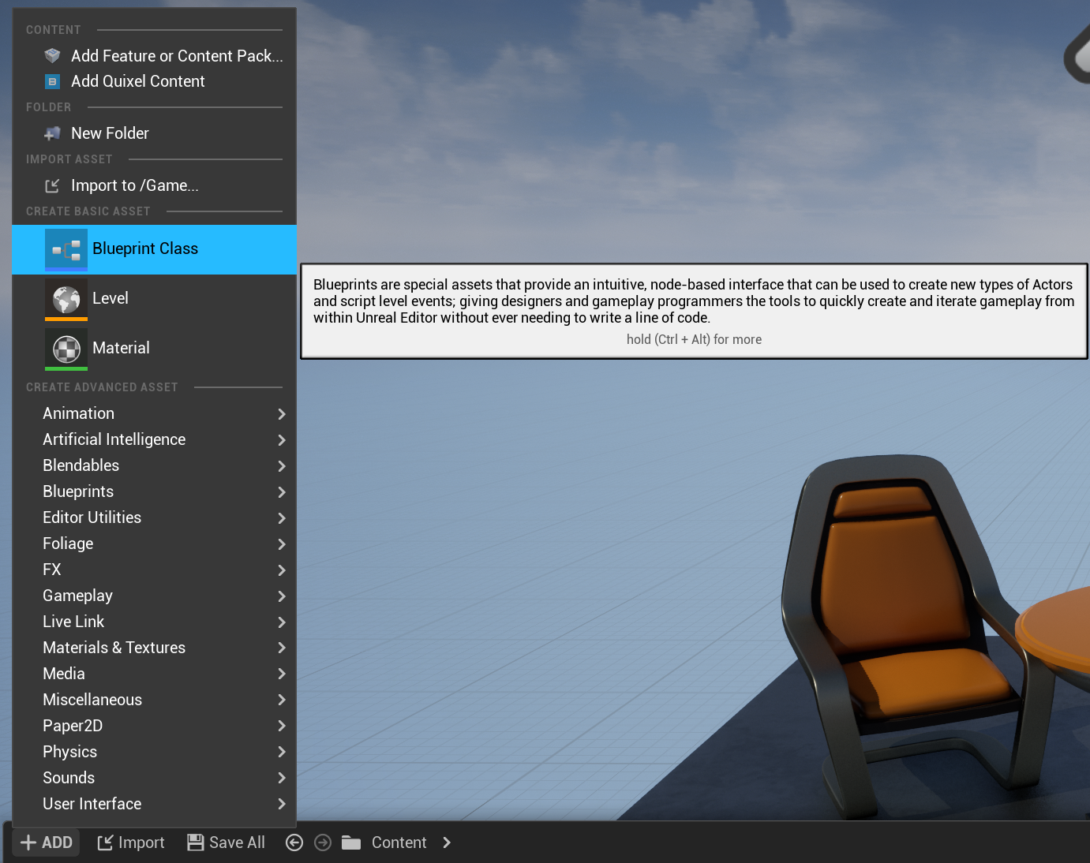
Task: Open the Physics category
Action: (155, 752)
